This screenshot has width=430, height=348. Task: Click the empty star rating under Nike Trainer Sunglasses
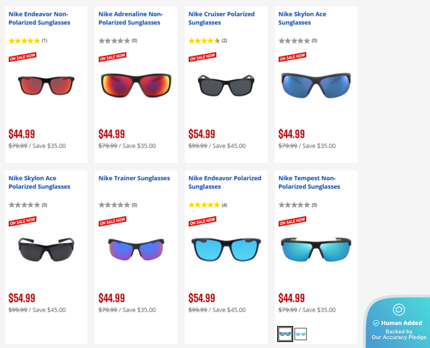click(114, 204)
